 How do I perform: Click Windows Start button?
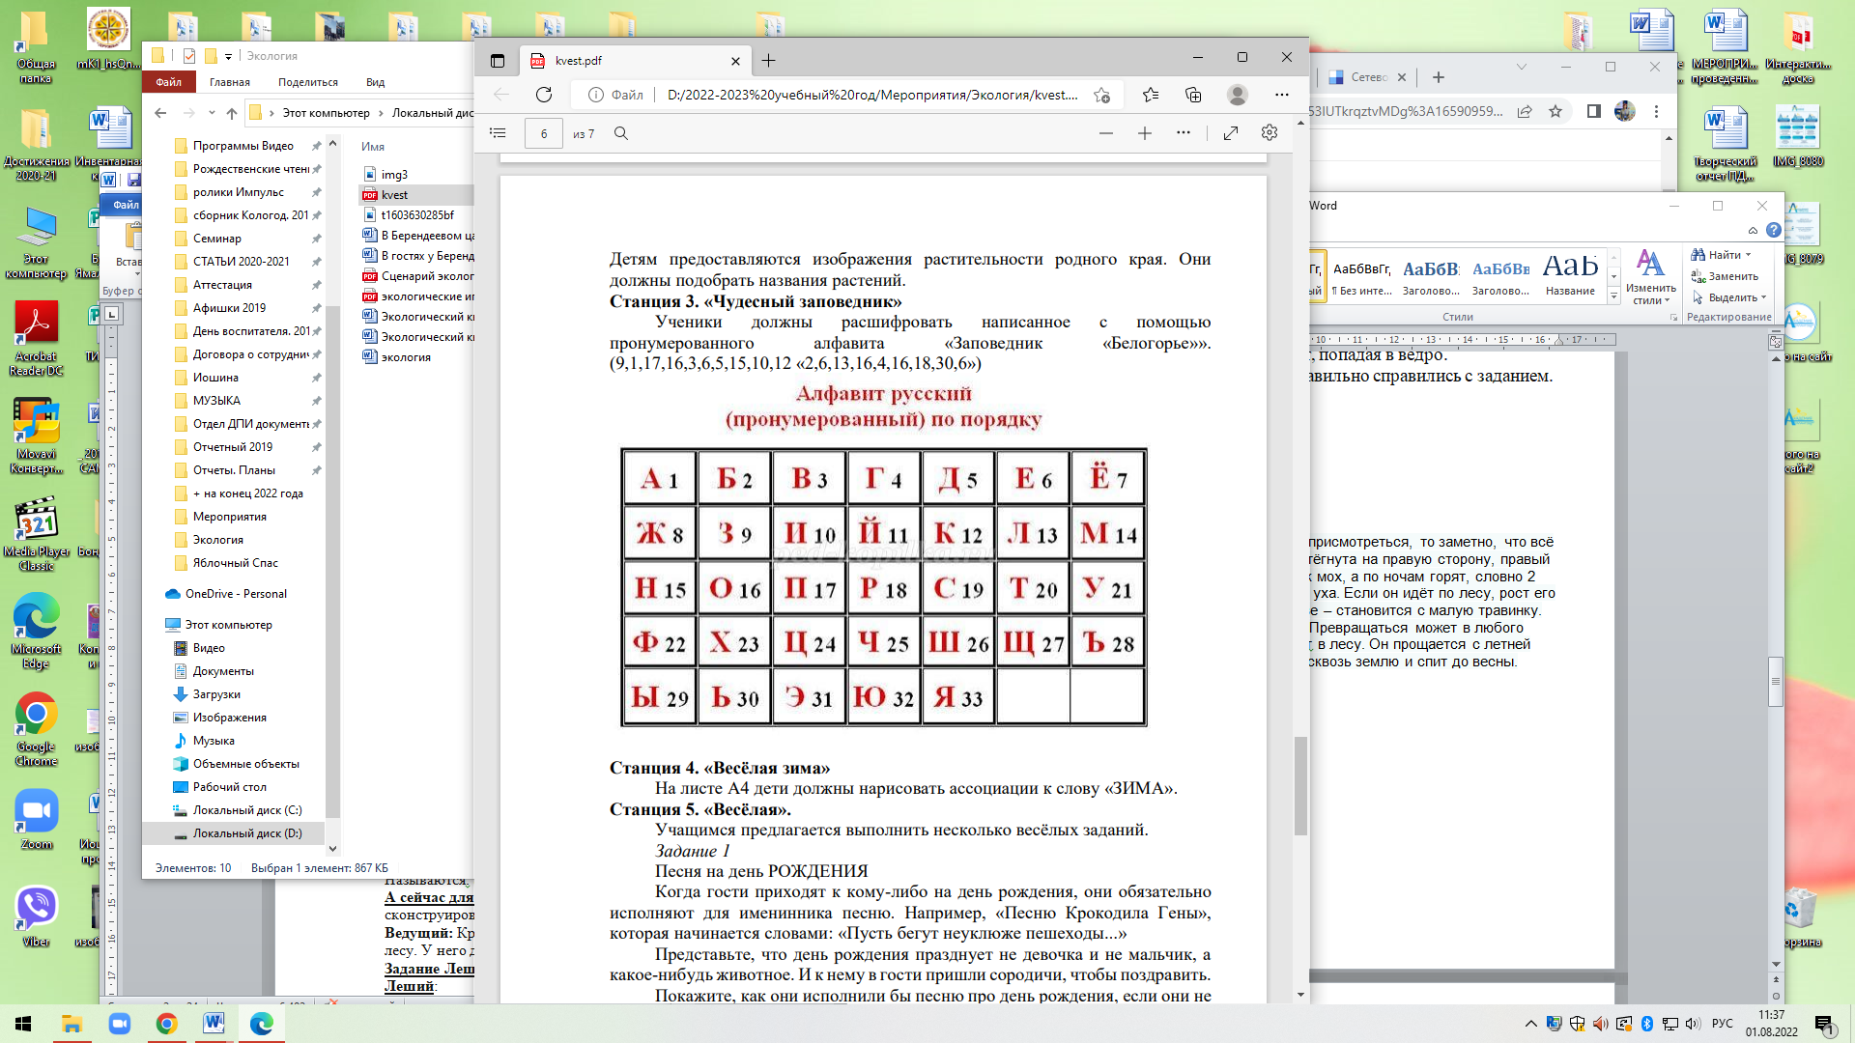pyautogui.click(x=23, y=1024)
